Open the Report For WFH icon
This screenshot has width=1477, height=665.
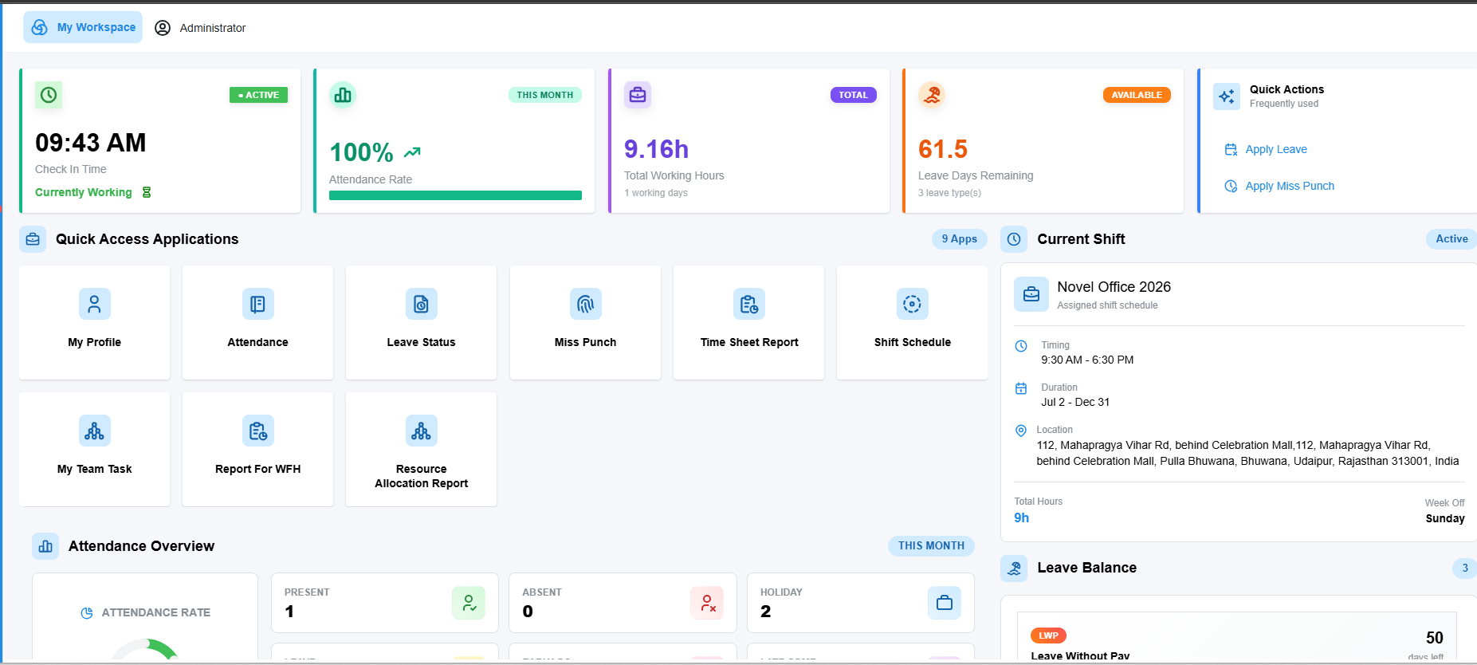click(x=258, y=431)
